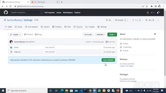Open the SaviourBassey owner link
The image size is (166, 93).
click(14, 20)
